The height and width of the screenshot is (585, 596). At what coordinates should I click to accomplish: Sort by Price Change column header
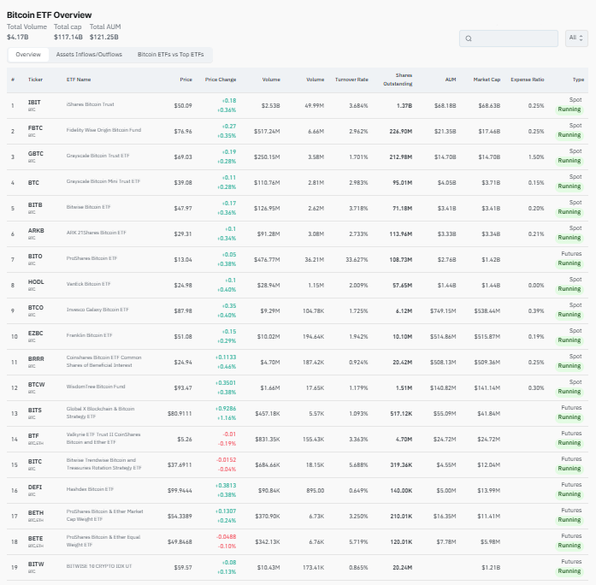coord(221,80)
